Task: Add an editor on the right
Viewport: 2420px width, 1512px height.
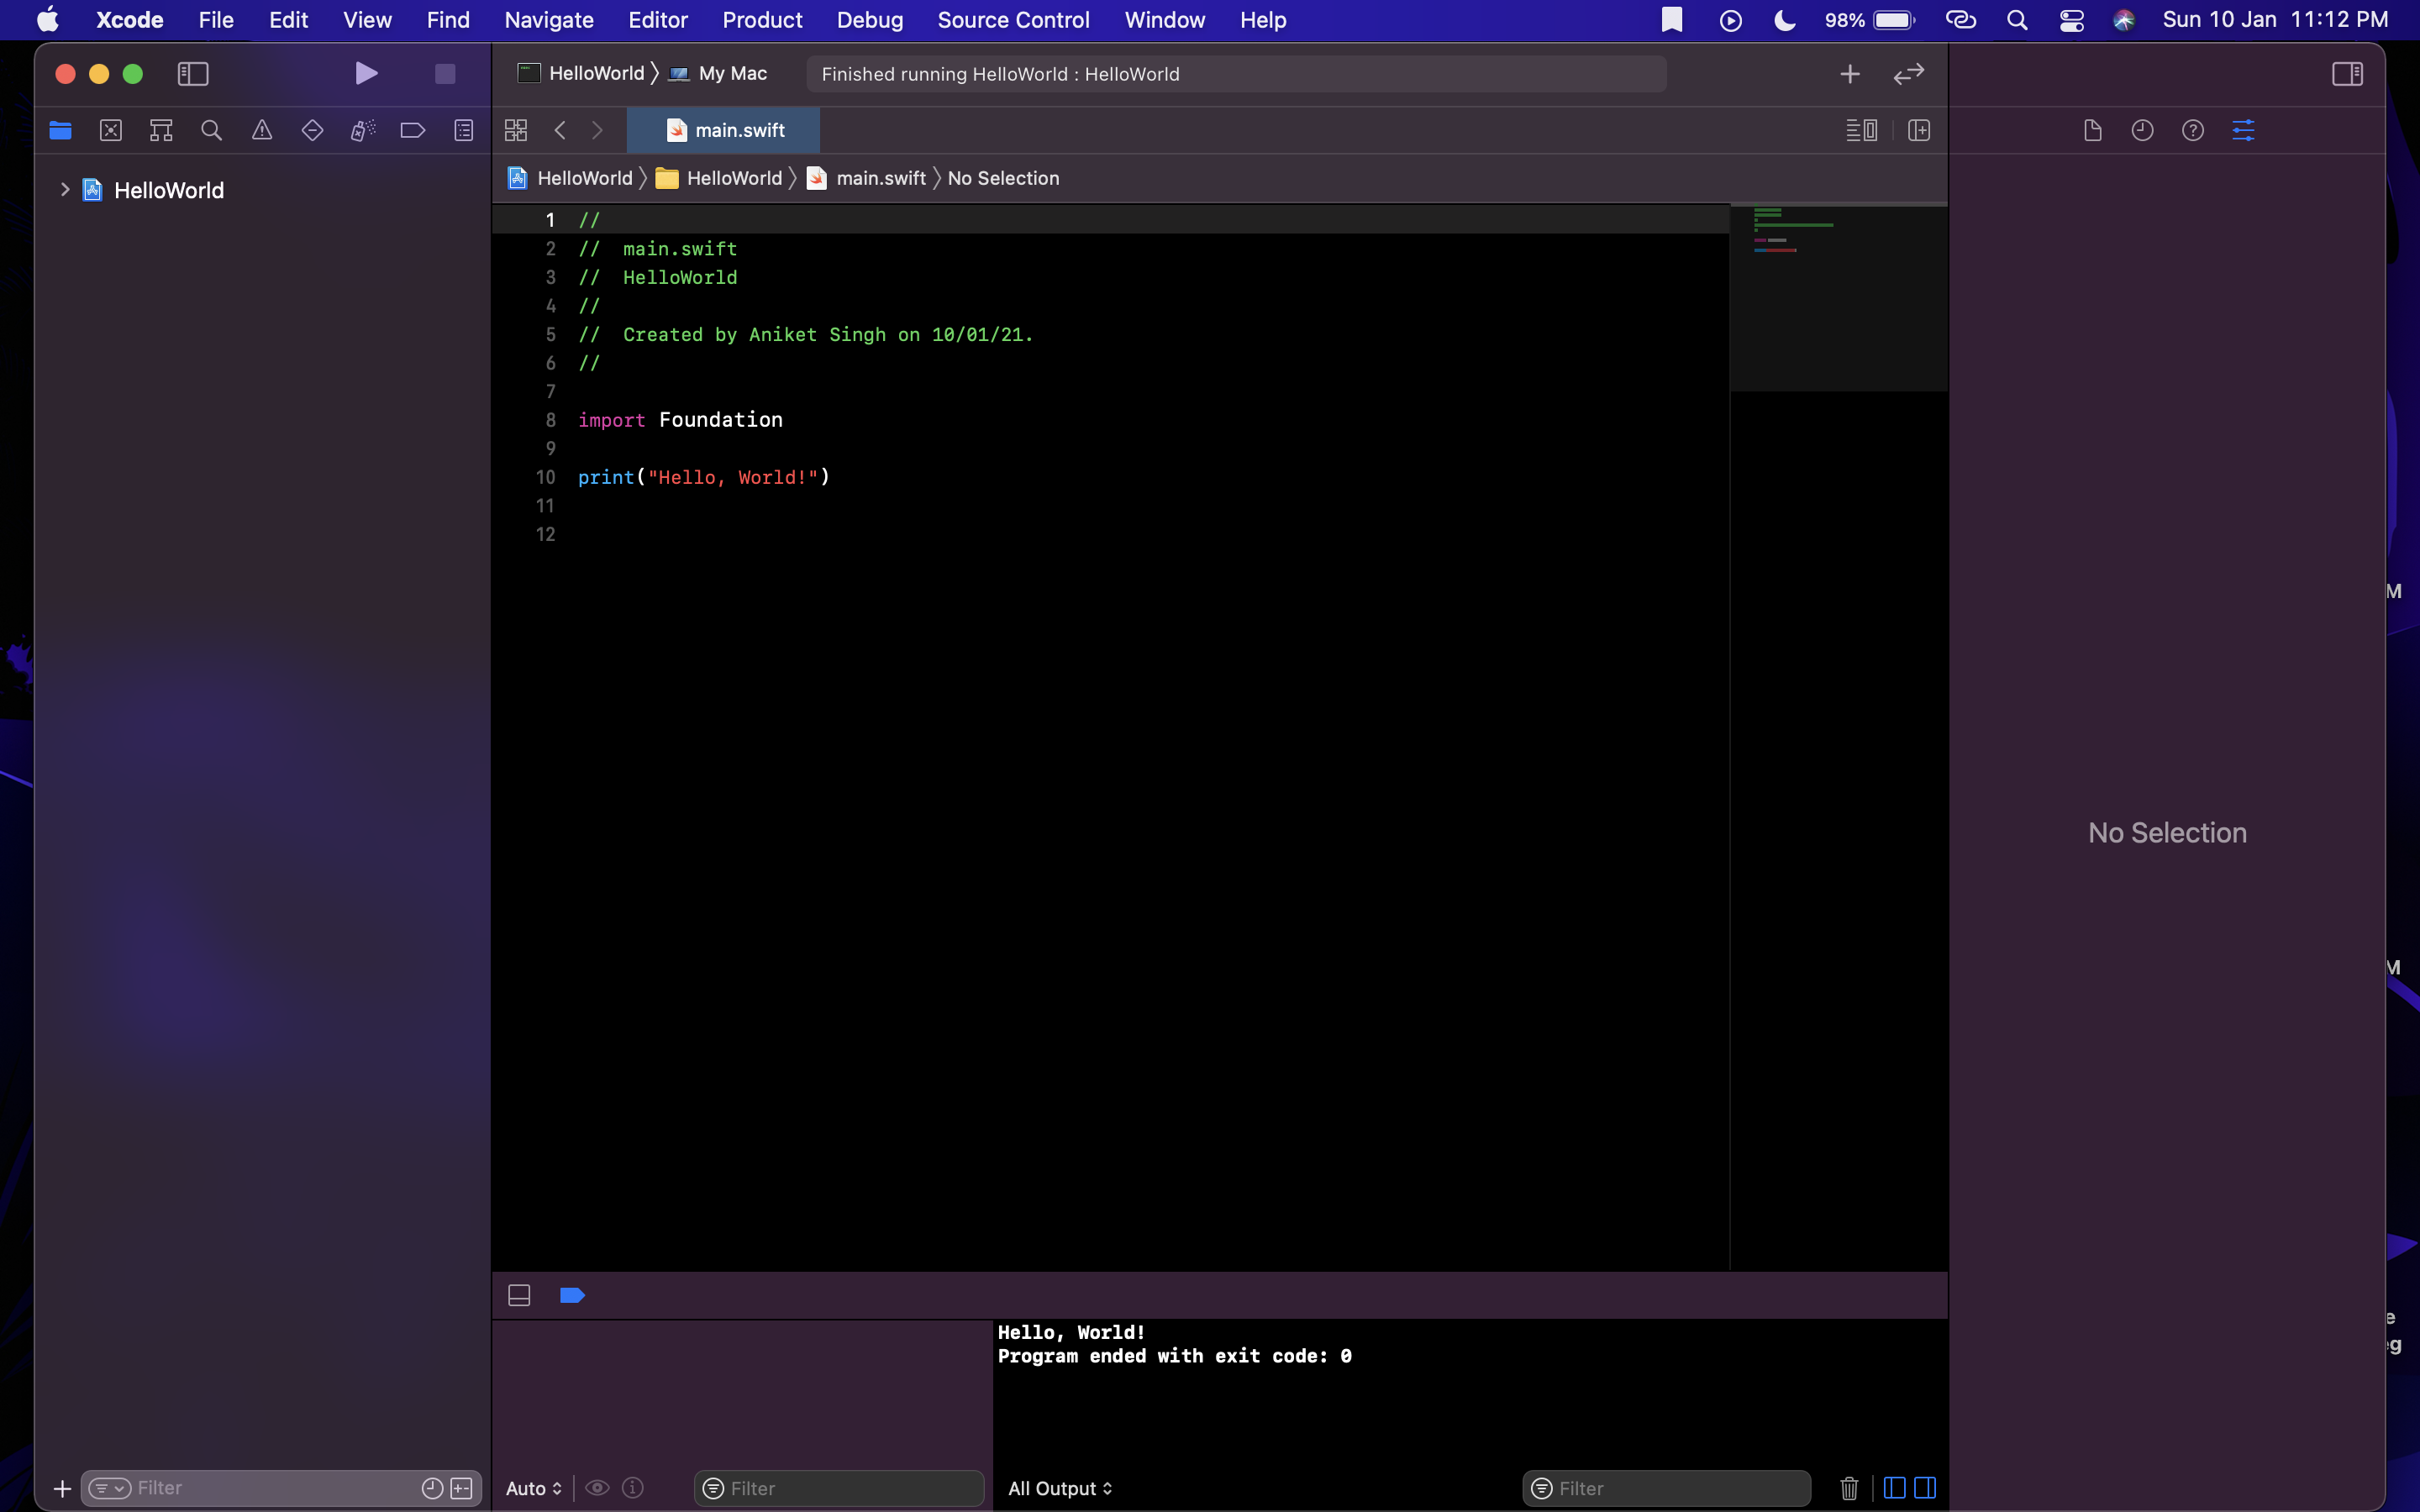Action: click(1918, 130)
